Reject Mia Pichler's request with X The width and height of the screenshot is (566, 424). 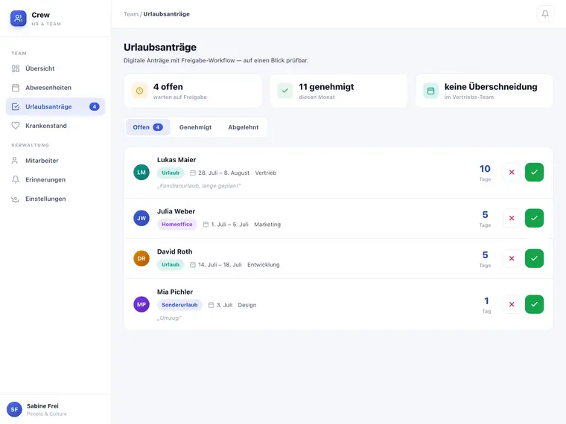(512, 304)
